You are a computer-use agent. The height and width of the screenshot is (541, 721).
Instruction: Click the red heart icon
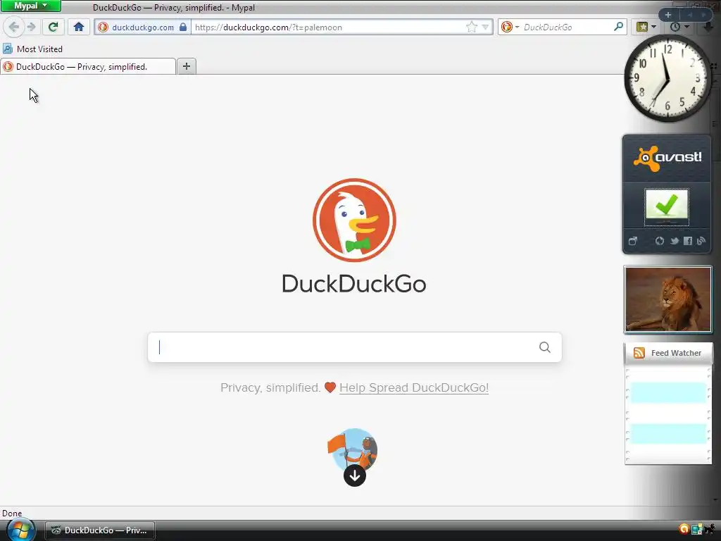coord(330,387)
